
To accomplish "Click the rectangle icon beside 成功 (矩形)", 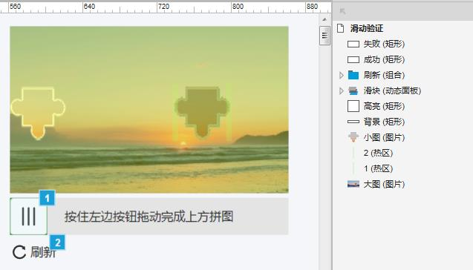I will click(x=353, y=59).
